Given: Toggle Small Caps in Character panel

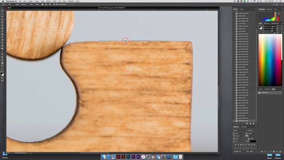Looking at the screenshot, I should pyautogui.click(x=244, y=145).
